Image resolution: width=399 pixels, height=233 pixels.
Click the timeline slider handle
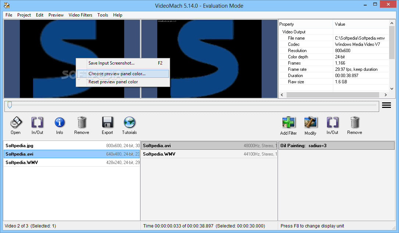point(10,105)
